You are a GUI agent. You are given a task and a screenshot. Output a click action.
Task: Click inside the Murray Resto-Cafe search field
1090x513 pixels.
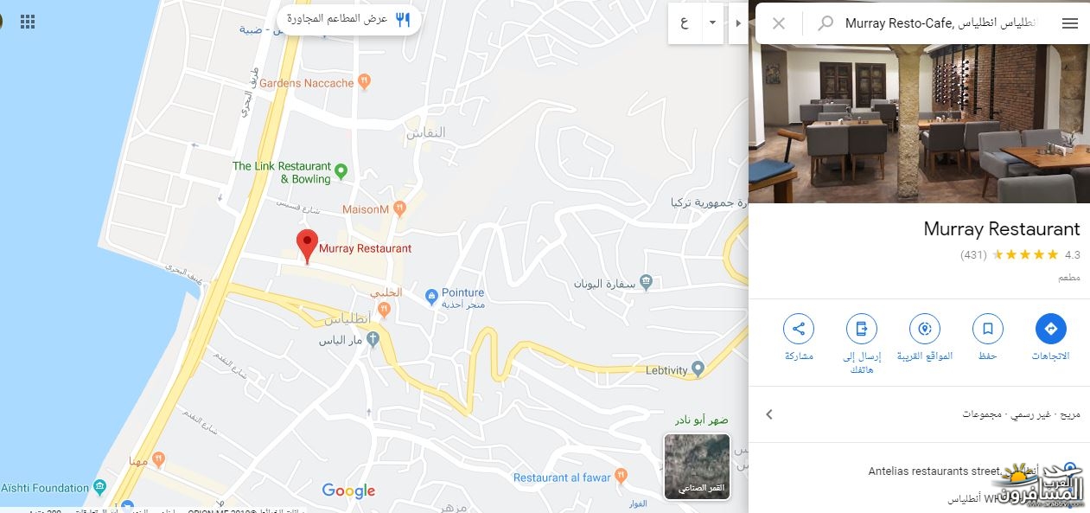click(941, 23)
